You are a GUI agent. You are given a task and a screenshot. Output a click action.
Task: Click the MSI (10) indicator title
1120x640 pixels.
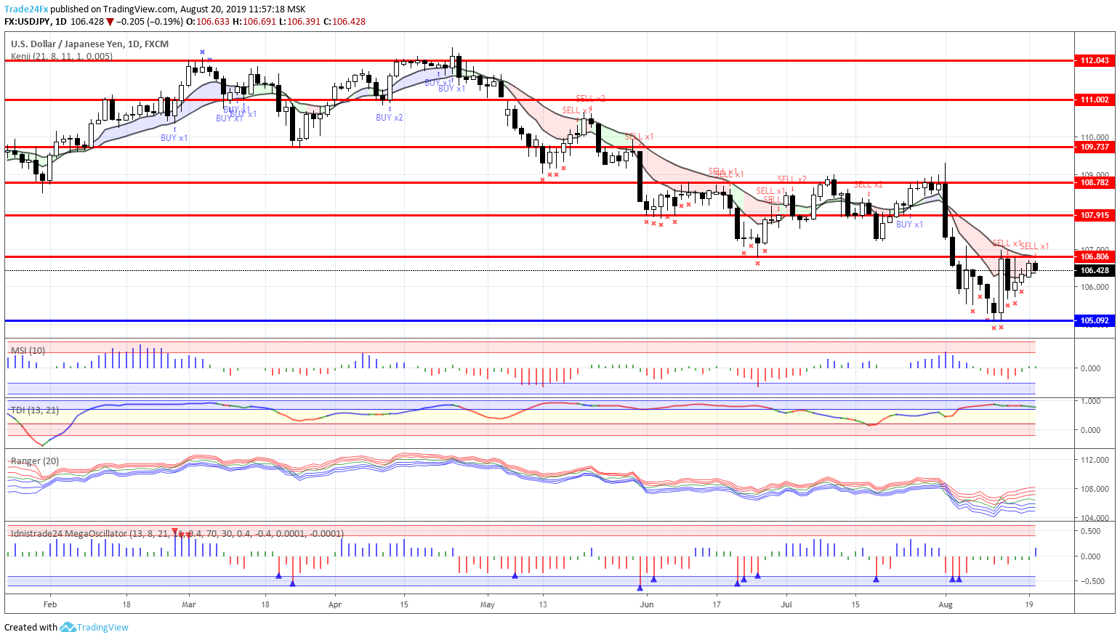[x=28, y=350]
